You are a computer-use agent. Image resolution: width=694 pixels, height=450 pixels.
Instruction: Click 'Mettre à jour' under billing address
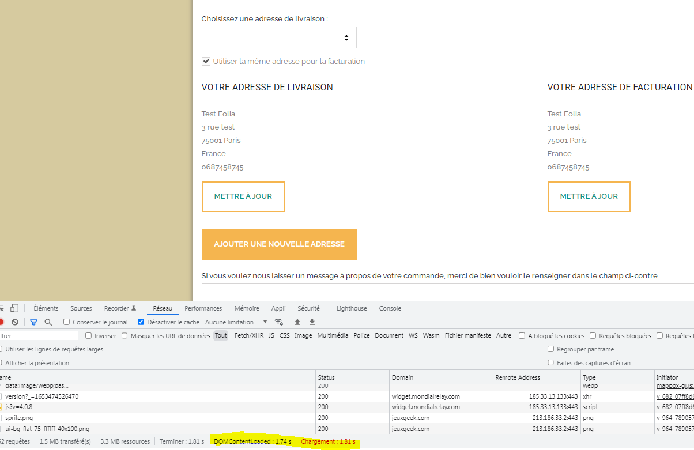point(589,196)
